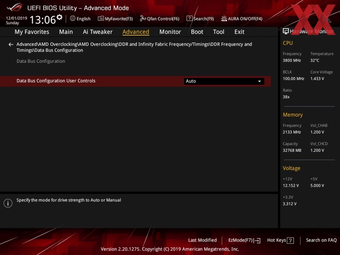The height and width of the screenshot is (255, 340).
Task: Click the Search question mark icon
Action: click(189, 18)
